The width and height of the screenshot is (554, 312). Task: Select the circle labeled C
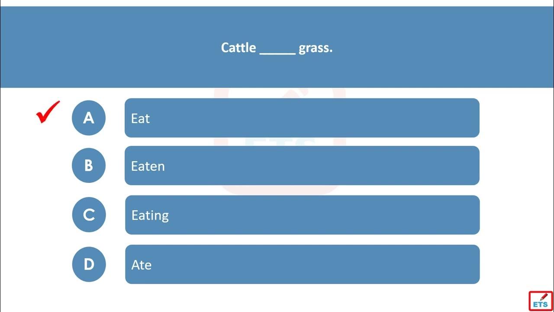pyautogui.click(x=89, y=214)
